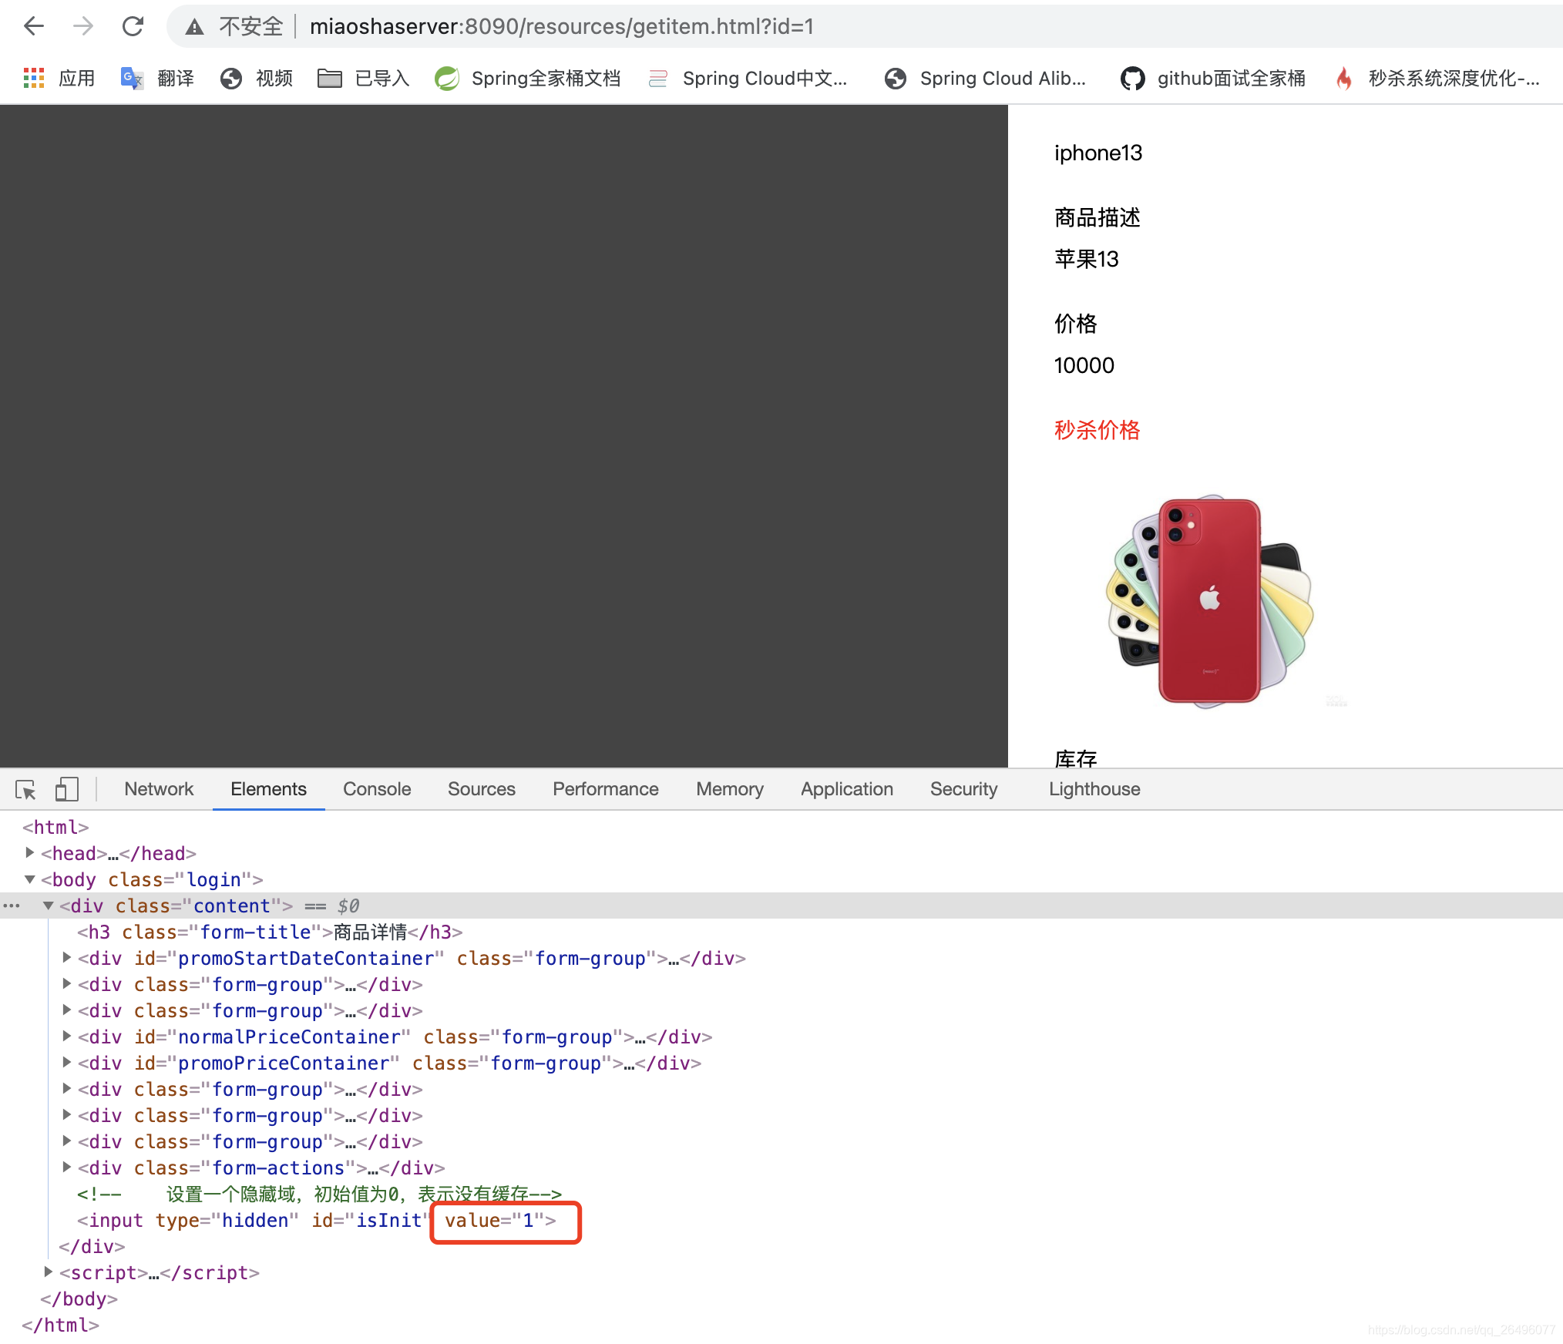Select the opening <html> tag line
1563x1344 pixels.
click(x=55, y=827)
